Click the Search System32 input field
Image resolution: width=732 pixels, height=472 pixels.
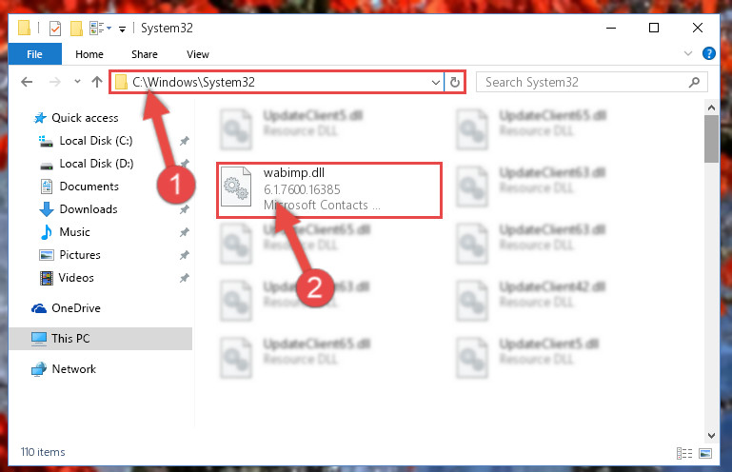[x=584, y=83]
